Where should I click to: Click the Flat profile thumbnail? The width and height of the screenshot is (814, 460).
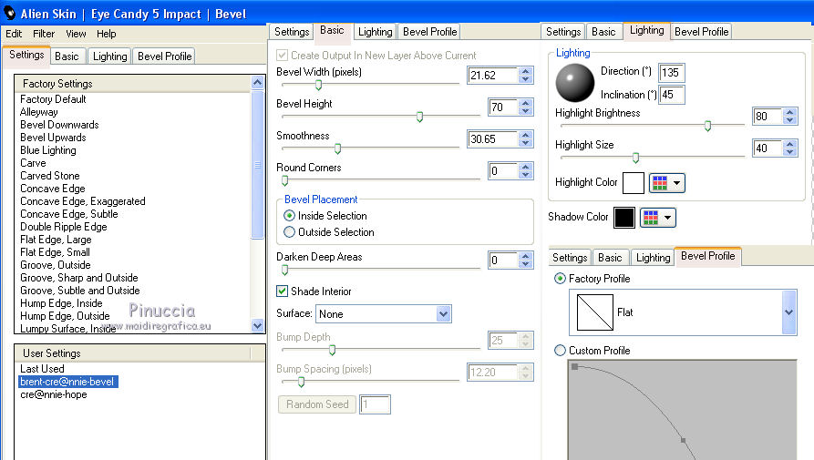coord(595,312)
